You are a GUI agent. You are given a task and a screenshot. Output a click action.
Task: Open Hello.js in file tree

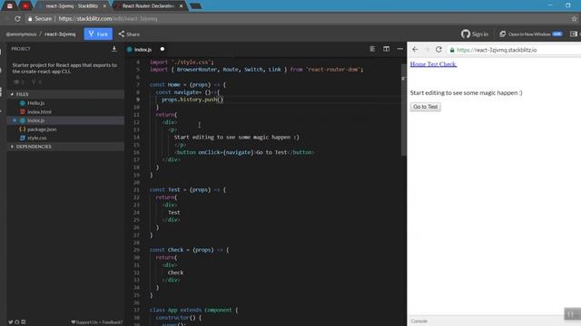pyautogui.click(x=36, y=103)
